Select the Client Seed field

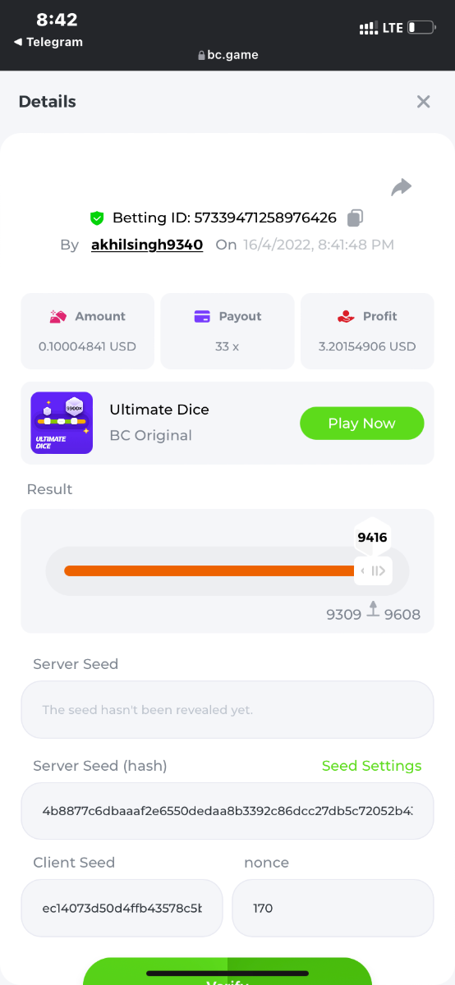coord(122,908)
